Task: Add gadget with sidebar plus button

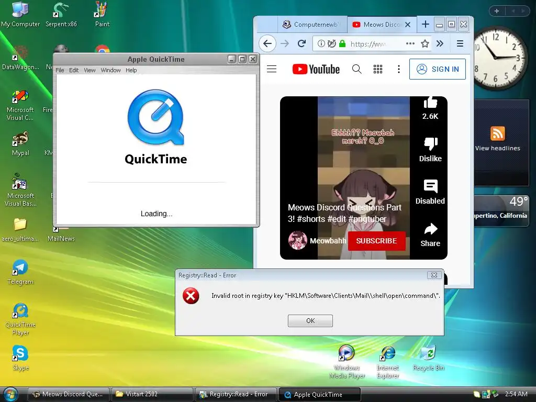Action: click(497, 11)
